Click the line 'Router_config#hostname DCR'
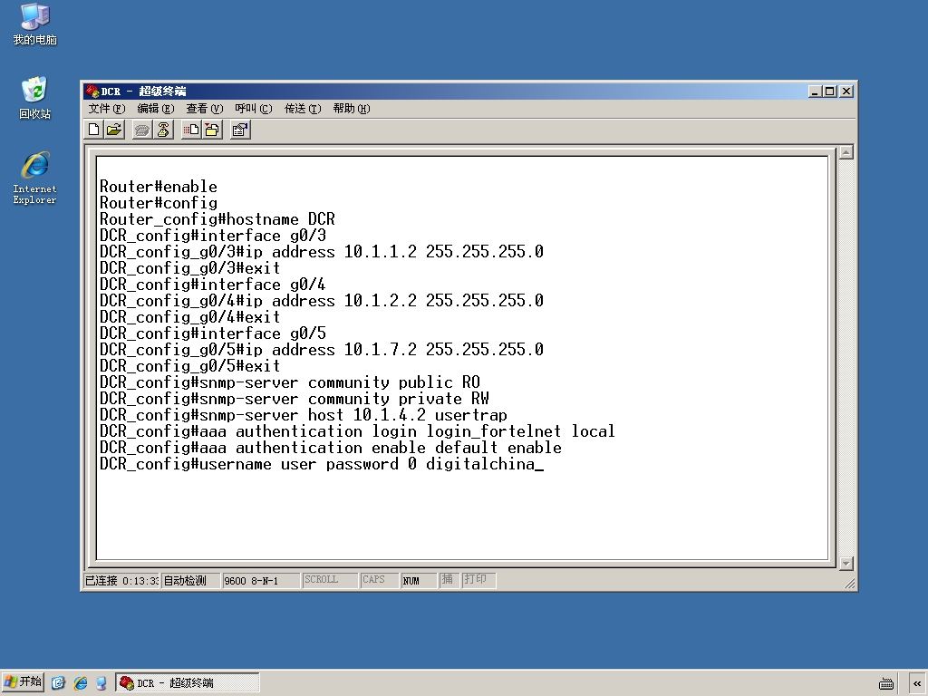The width and height of the screenshot is (928, 696). (217, 219)
